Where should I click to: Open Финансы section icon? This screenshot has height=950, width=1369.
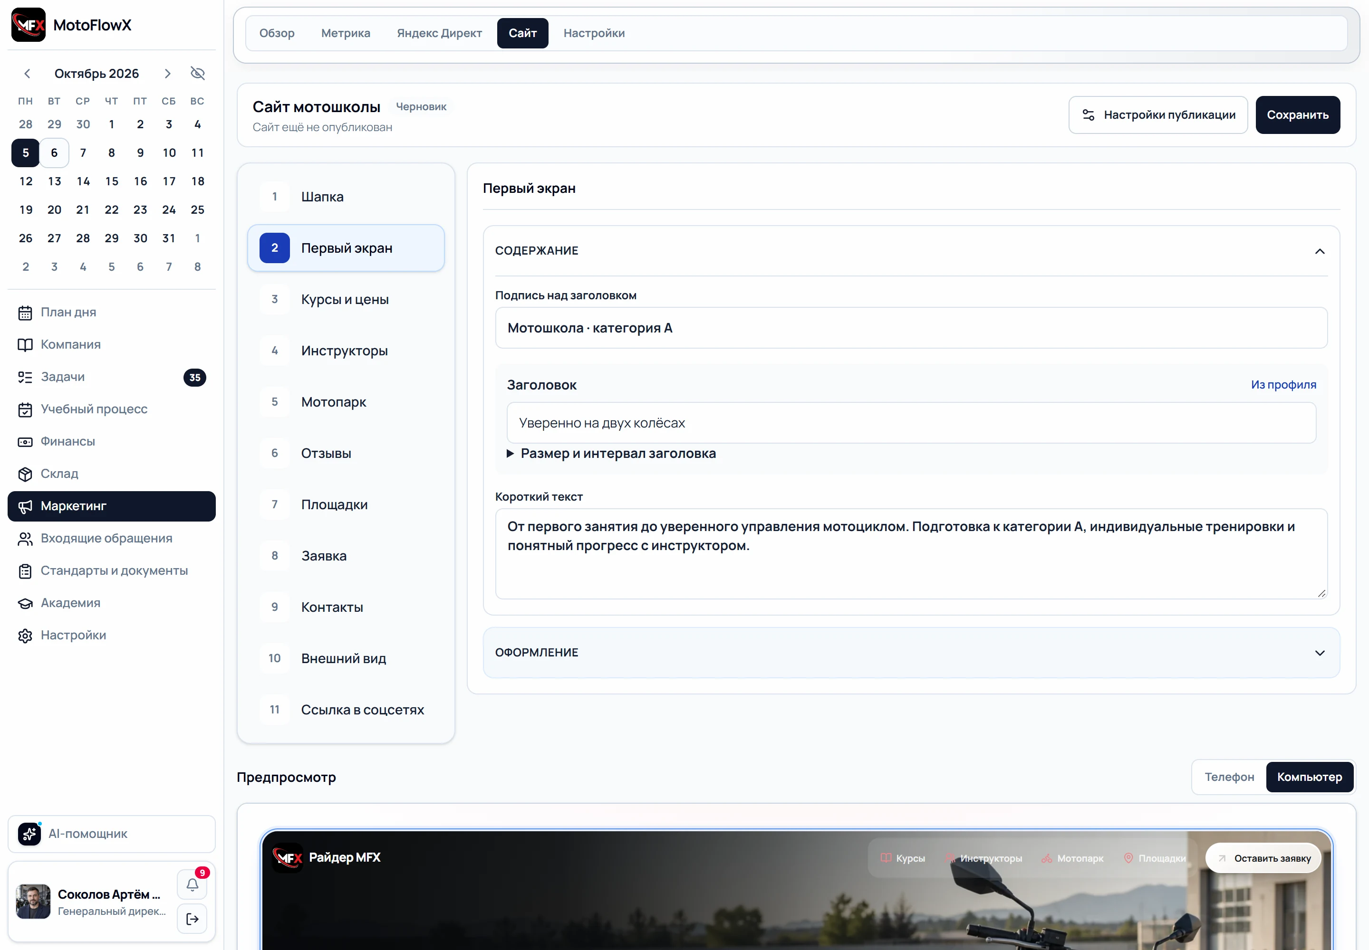tap(25, 442)
